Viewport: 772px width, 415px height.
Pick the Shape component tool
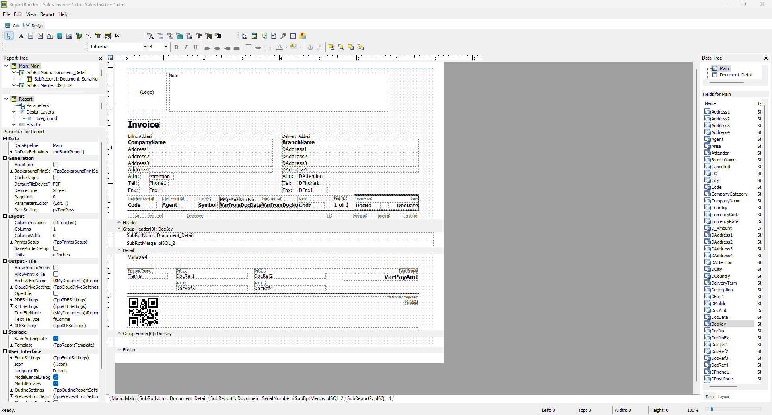[79, 36]
